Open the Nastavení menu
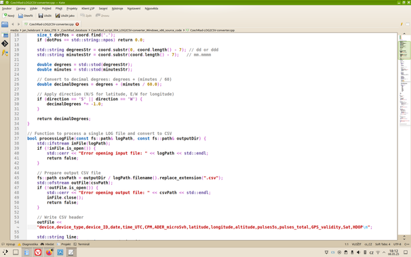 [134, 8]
